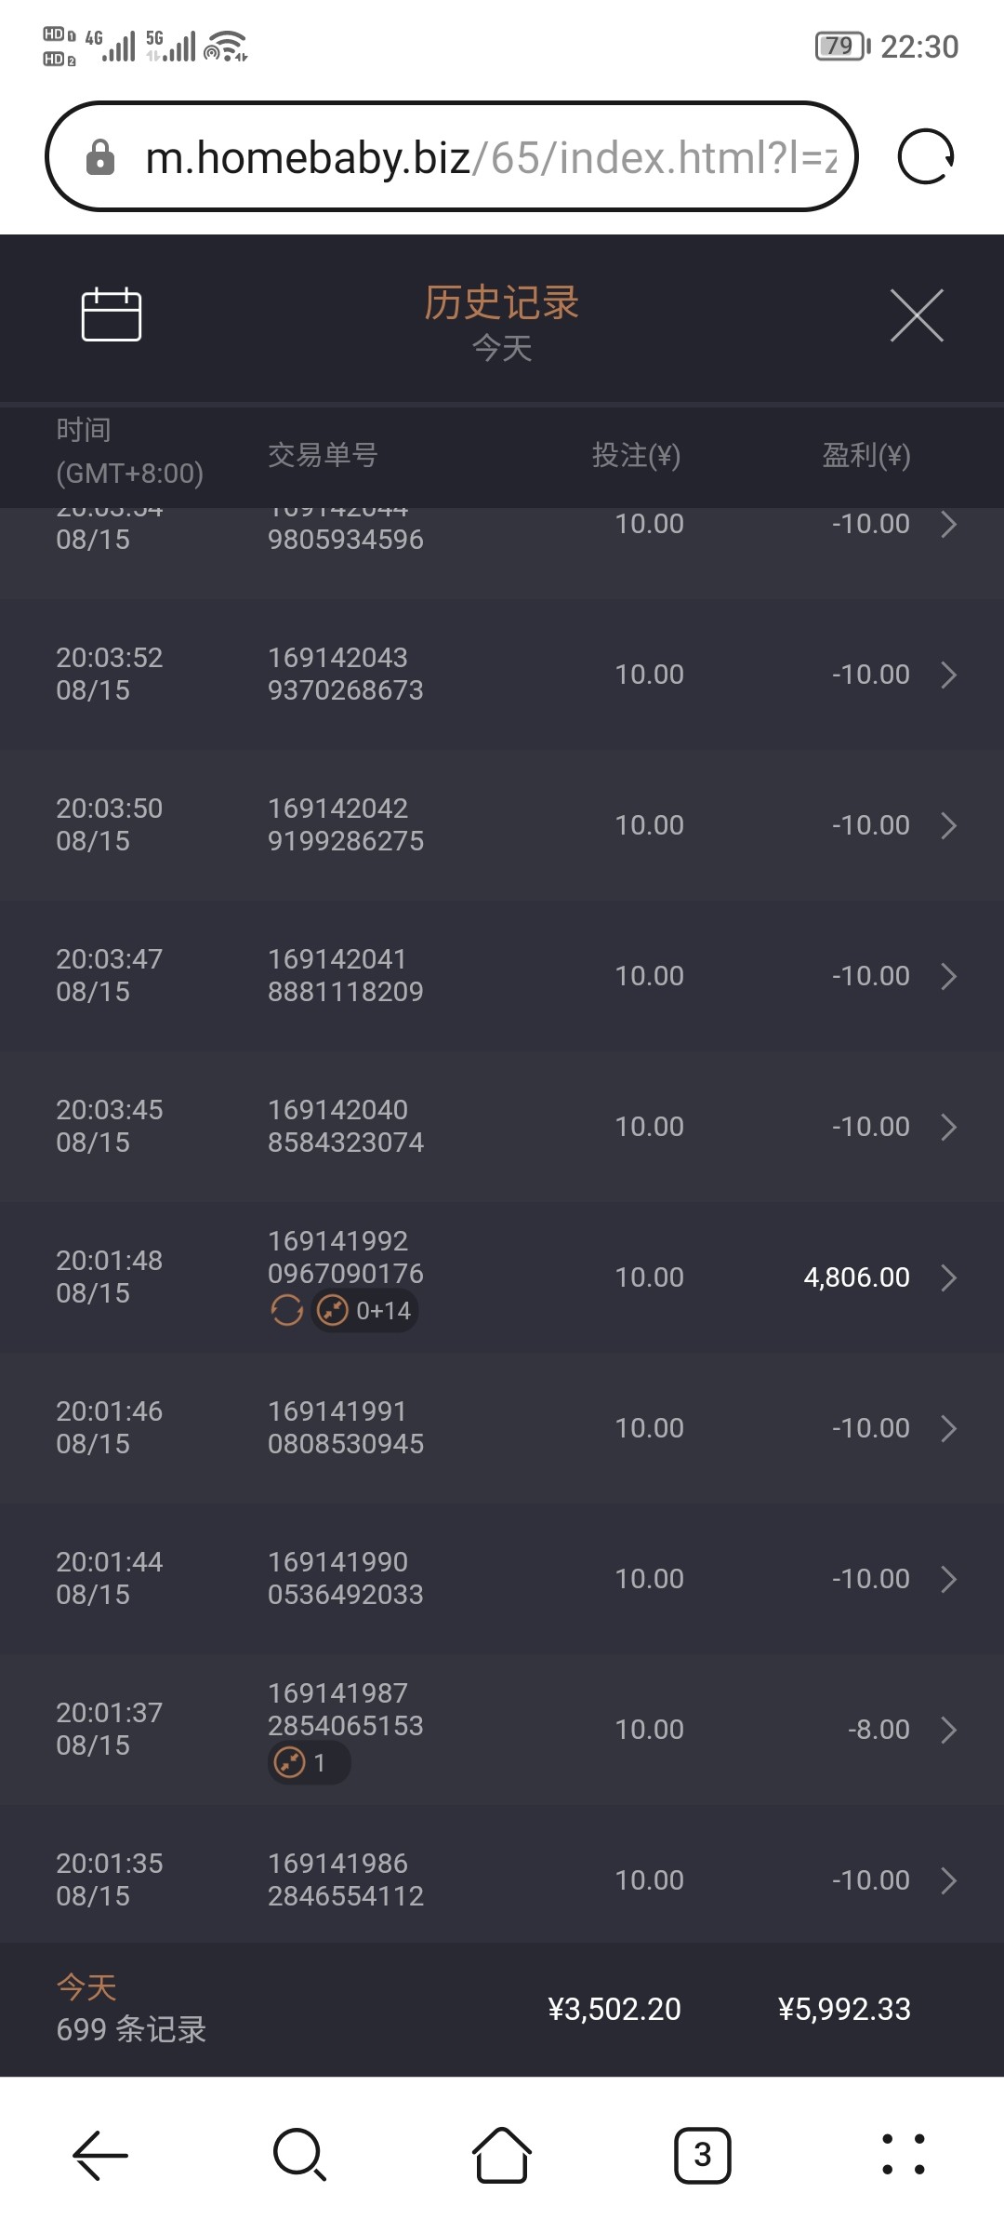Viewport: 1004px width, 2233px height.
Task: Open the browser four-dot menu
Action: coord(904,2155)
